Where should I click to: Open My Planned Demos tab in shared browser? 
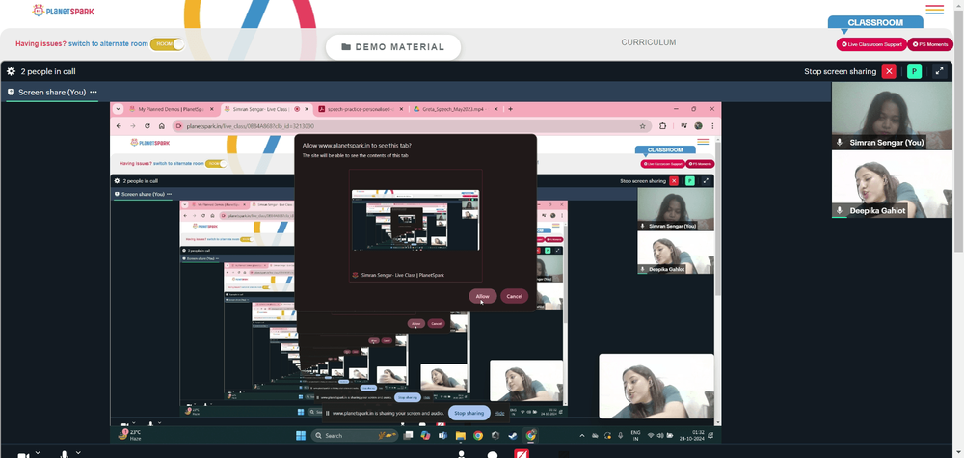click(x=172, y=109)
